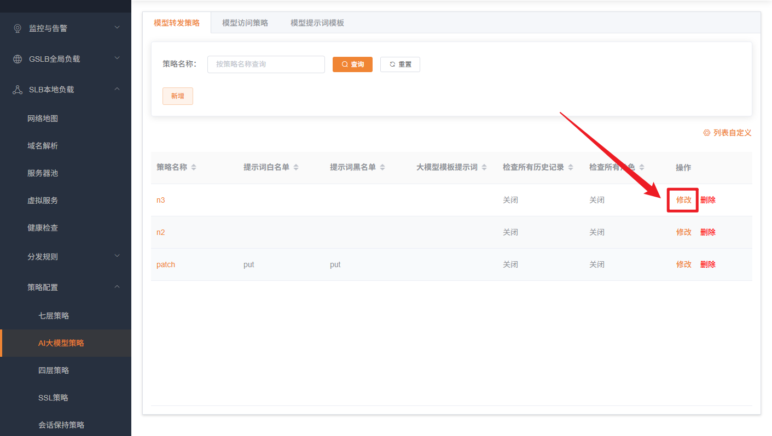Sort by 大模型模板提示词 column arrows

pyautogui.click(x=484, y=168)
